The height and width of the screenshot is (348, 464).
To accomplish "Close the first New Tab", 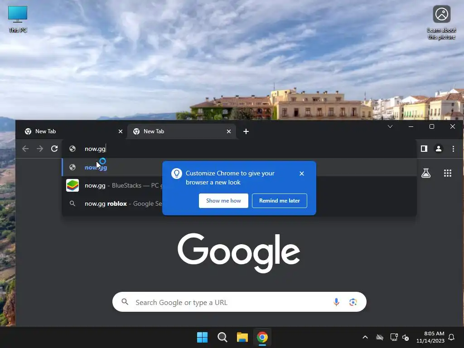I will (121, 131).
